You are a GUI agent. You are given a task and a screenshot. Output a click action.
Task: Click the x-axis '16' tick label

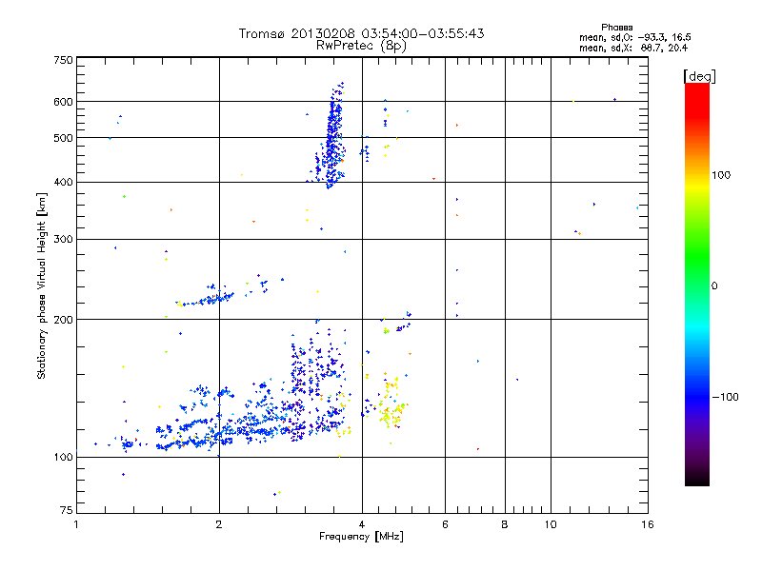648,524
